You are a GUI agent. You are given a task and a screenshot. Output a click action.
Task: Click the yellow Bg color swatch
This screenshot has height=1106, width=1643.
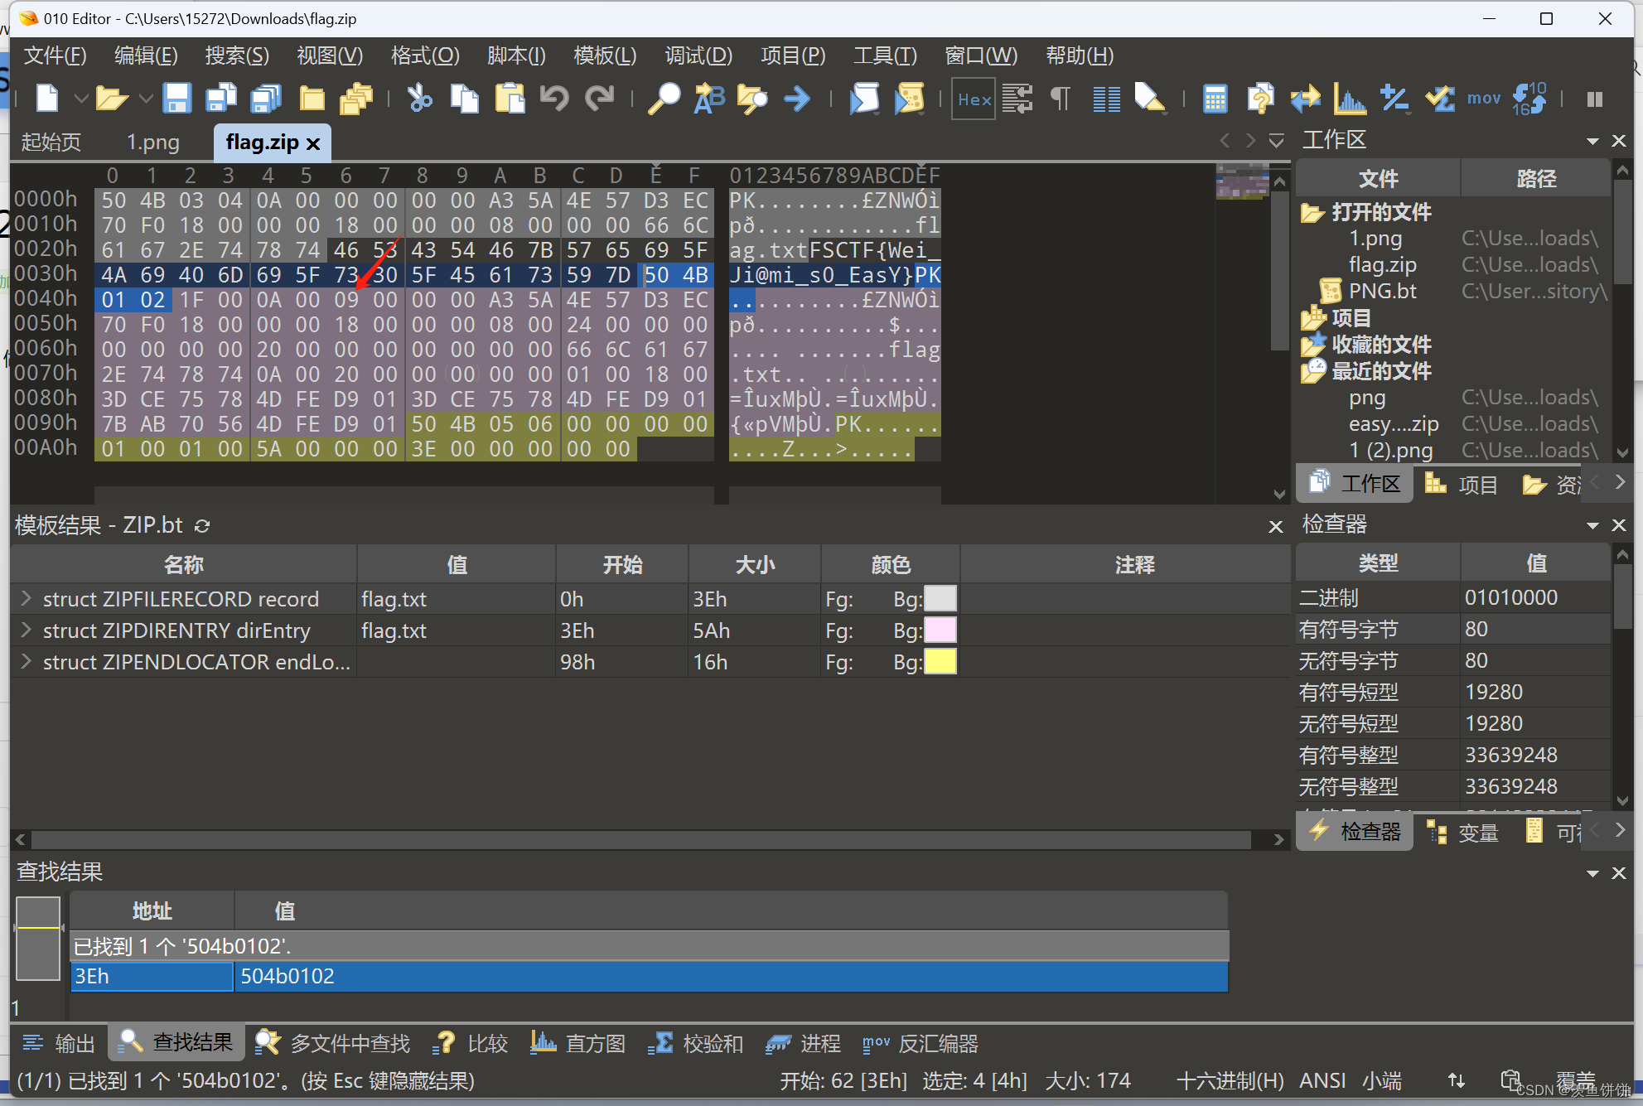click(940, 662)
